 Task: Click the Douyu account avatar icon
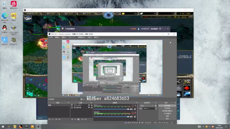[x=139, y=29]
